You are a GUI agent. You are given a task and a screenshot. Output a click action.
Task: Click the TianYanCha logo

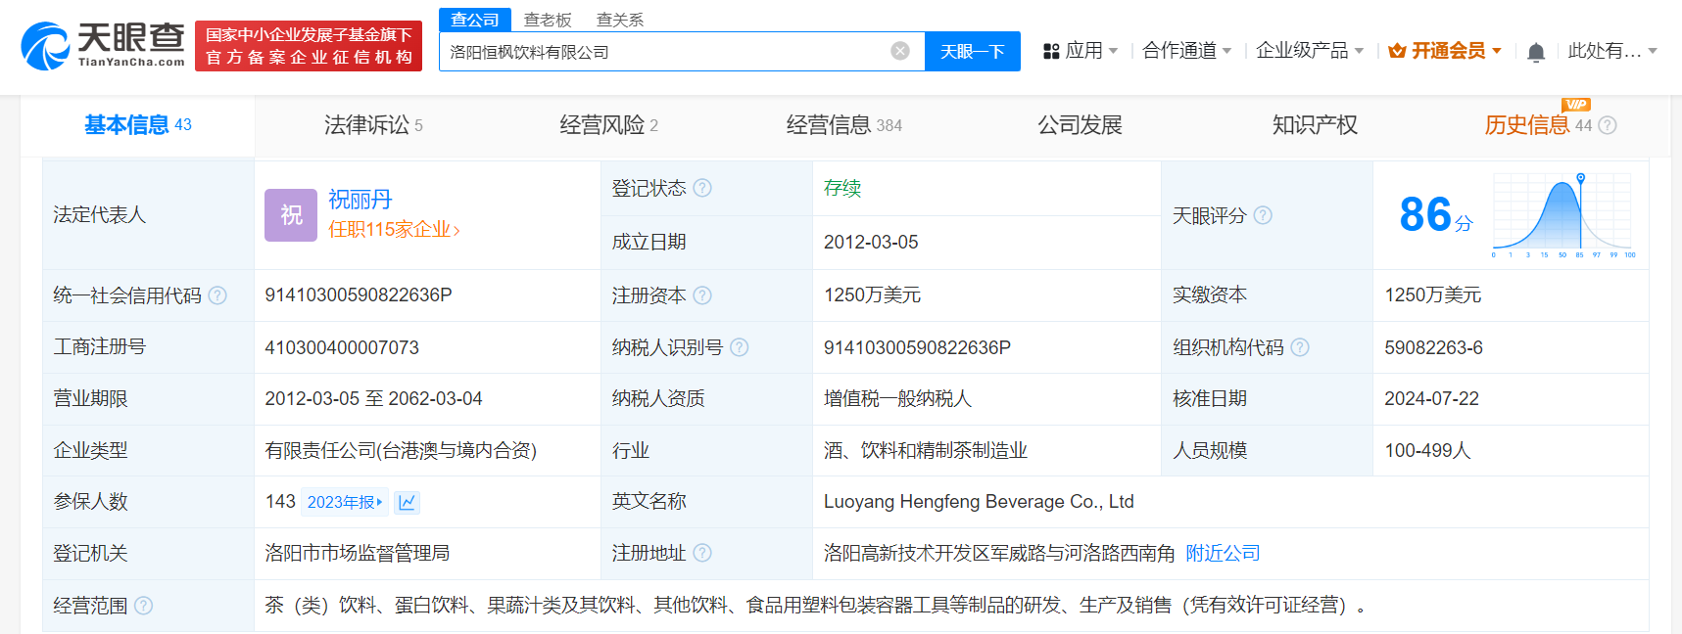click(103, 45)
